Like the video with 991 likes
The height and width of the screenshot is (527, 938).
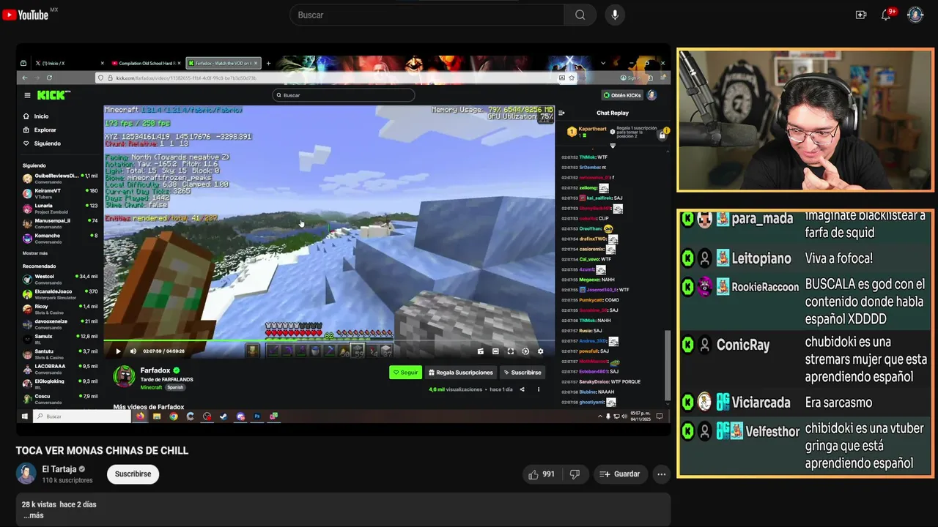point(542,474)
